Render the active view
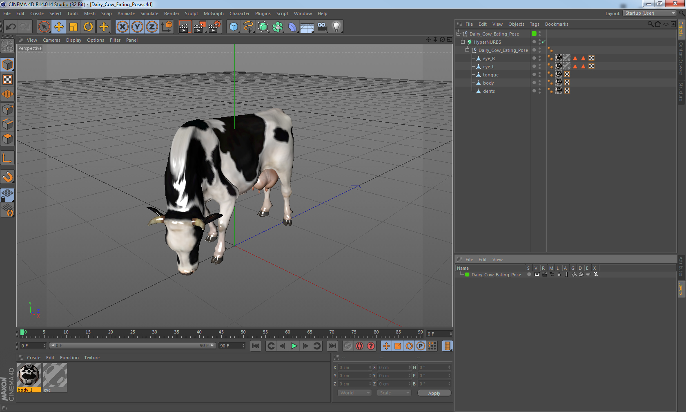The height and width of the screenshot is (412, 686). [x=185, y=27]
